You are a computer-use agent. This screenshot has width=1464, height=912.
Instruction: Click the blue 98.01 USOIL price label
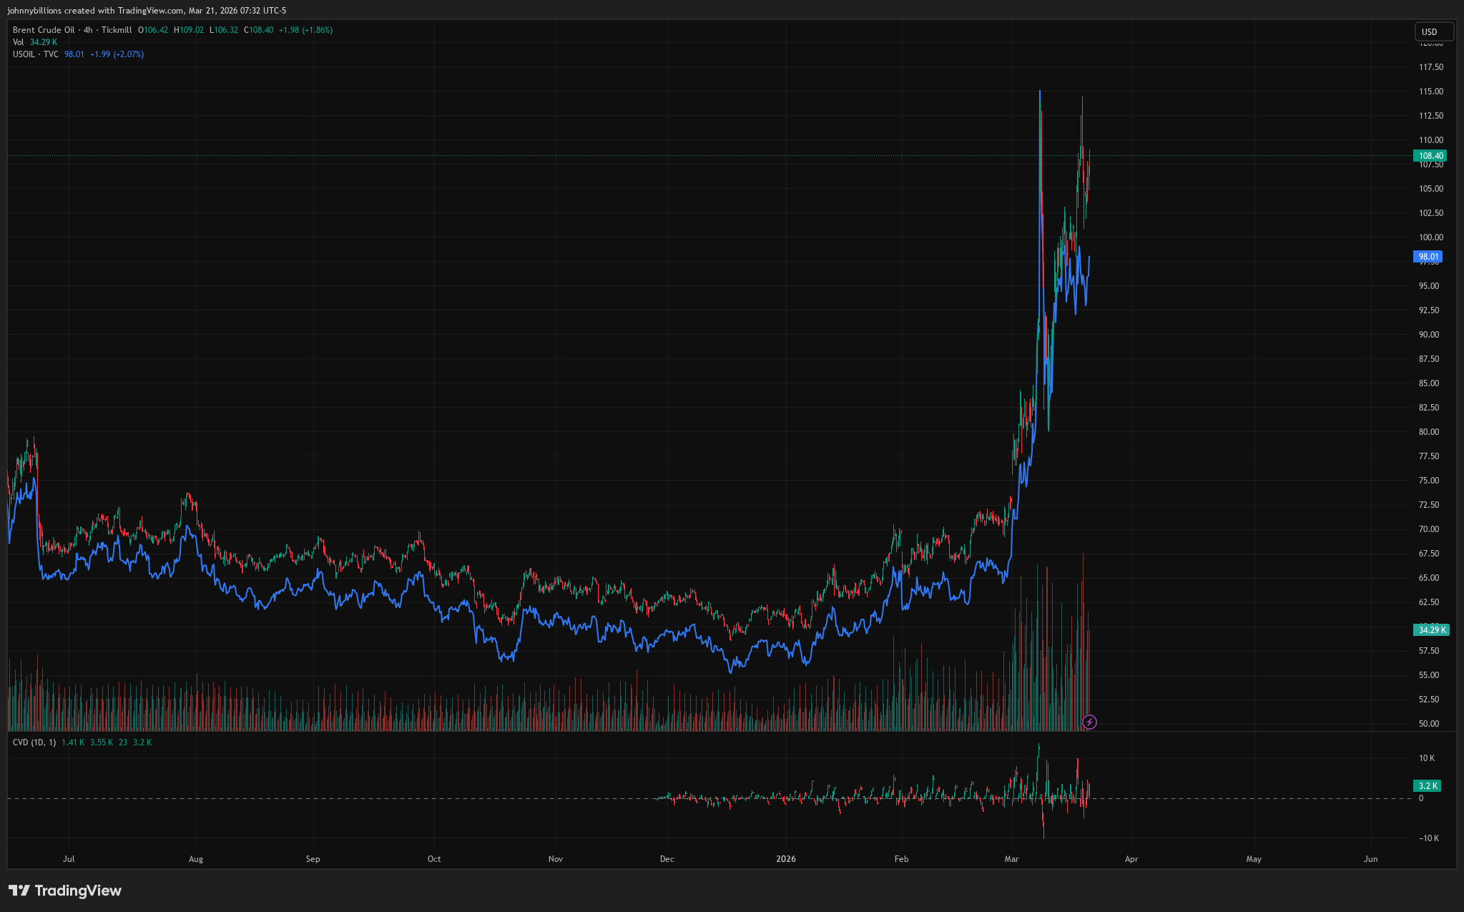click(x=1428, y=257)
